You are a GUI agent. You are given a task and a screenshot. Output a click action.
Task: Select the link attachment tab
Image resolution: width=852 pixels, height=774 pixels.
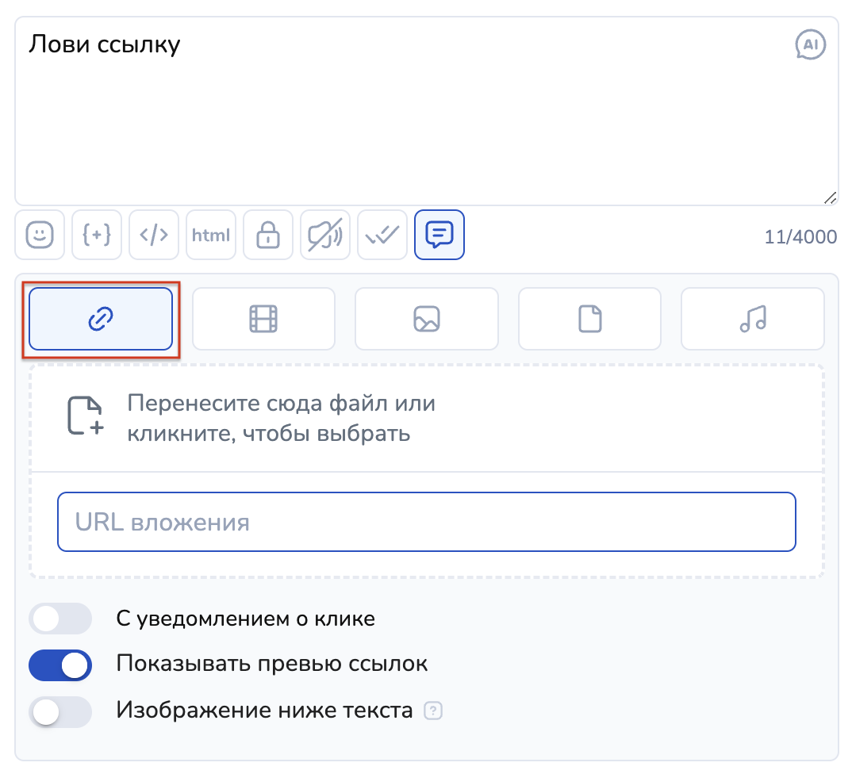(x=101, y=319)
